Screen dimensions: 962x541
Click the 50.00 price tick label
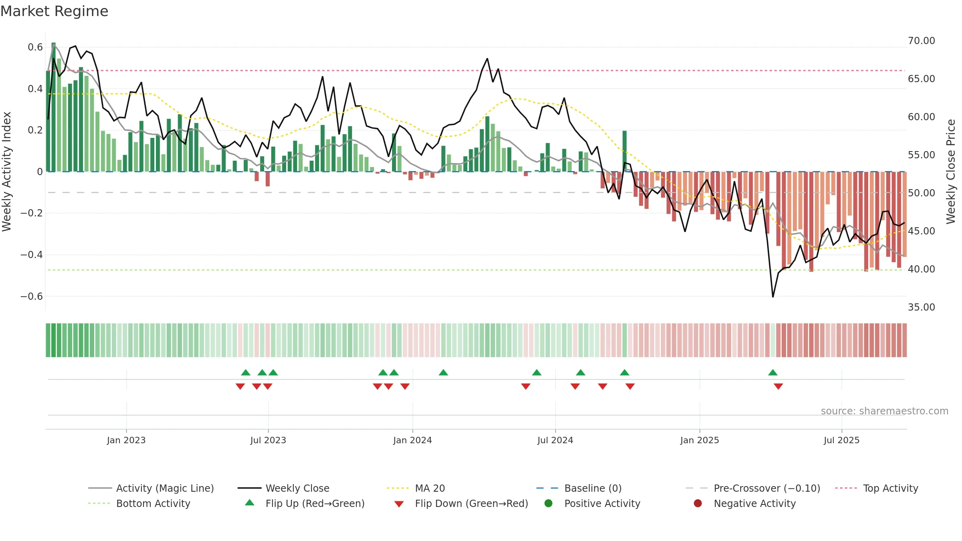point(922,193)
